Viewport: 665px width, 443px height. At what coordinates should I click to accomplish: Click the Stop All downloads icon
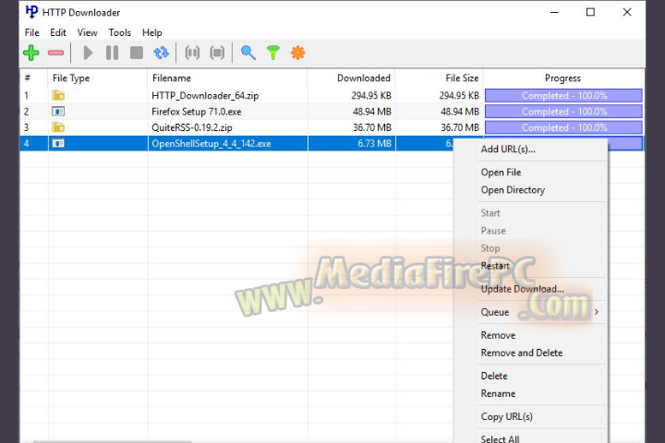(x=217, y=53)
